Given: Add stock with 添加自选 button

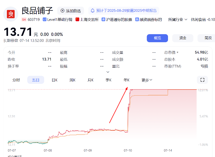Looking at the screenshot, I should [x=71, y=11].
